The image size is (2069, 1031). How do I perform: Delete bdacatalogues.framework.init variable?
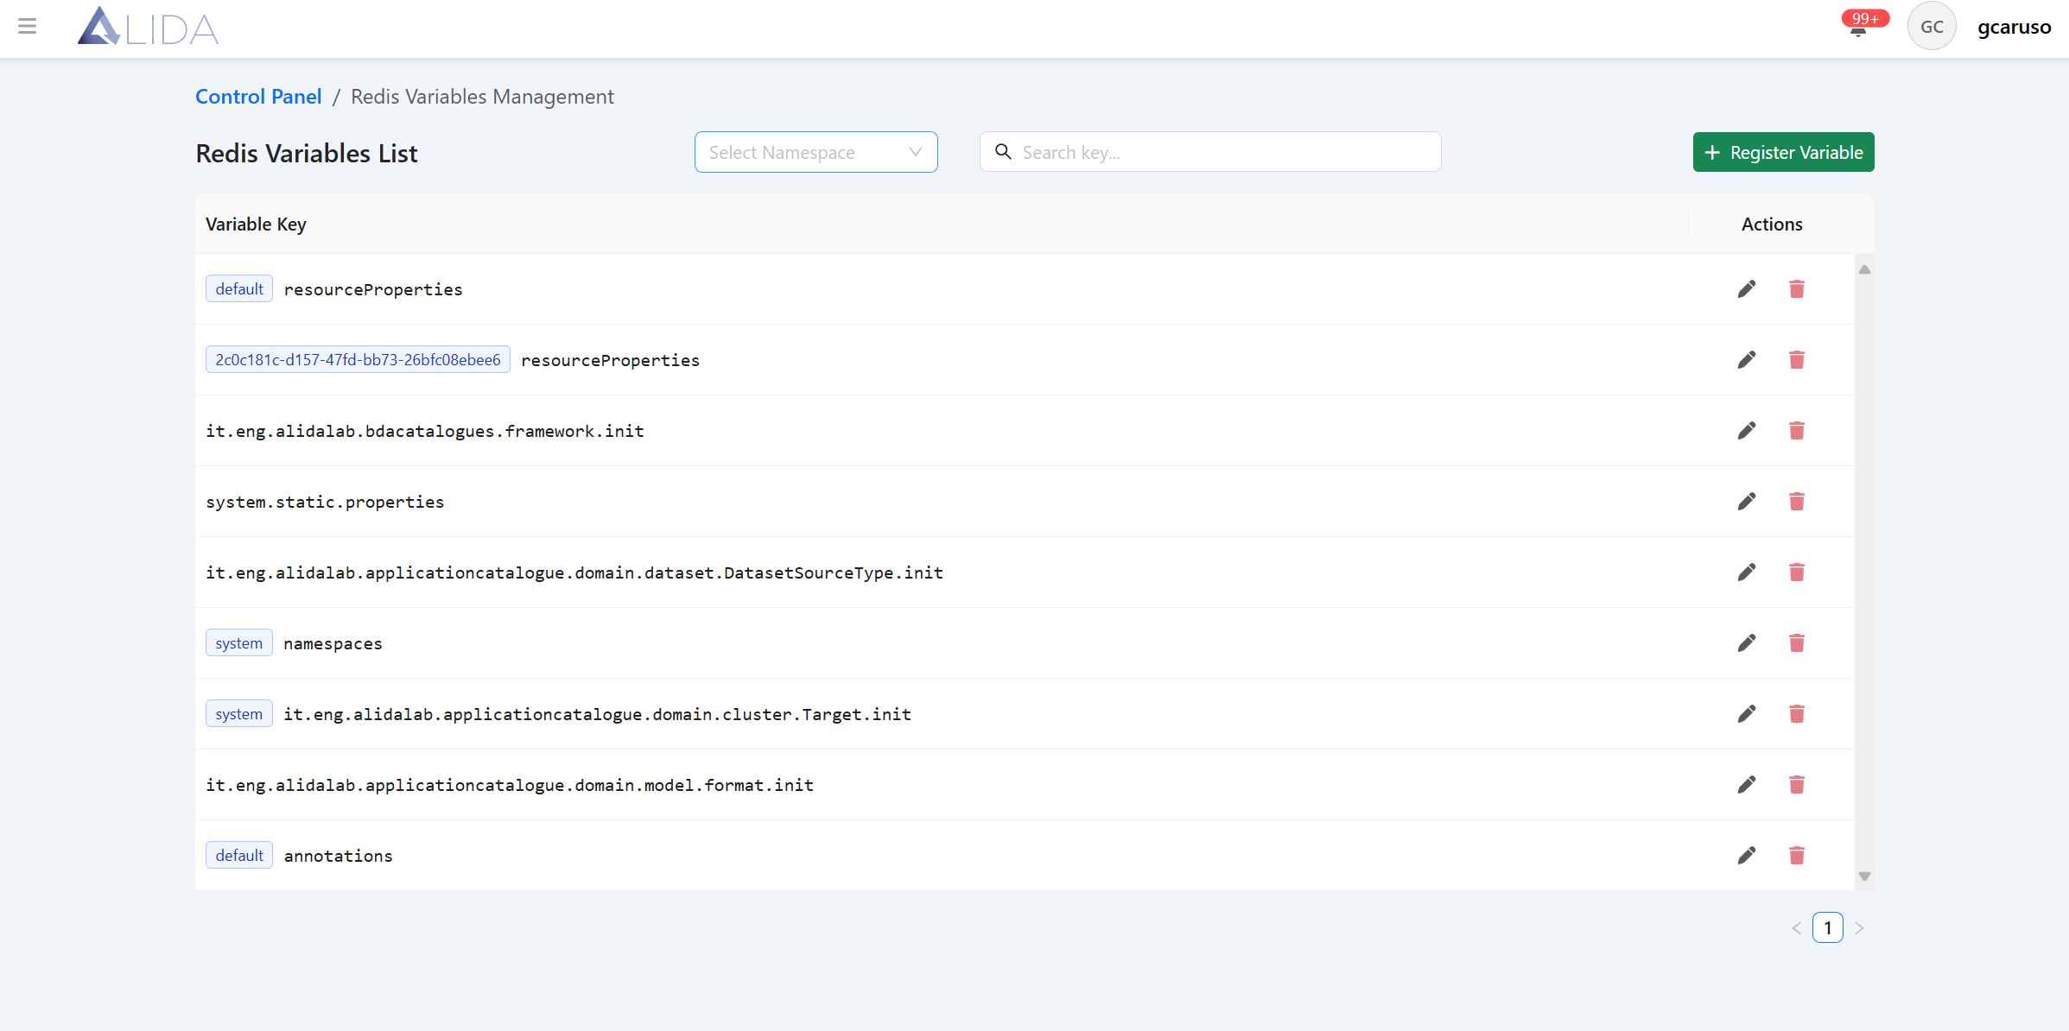click(x=1797, y=431)
